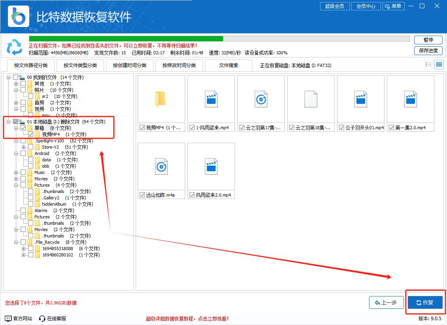Click the 恢复 button
The height and width of the screenshot is (325, 447).
pos(425,302)
